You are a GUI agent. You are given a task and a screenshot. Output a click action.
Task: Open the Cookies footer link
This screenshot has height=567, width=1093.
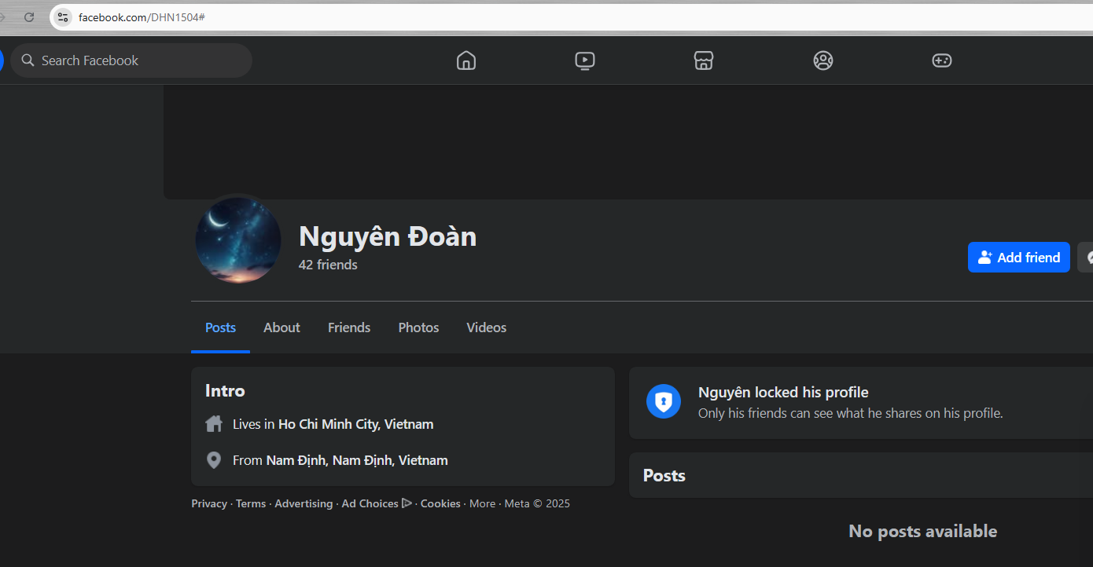[440, 503]
